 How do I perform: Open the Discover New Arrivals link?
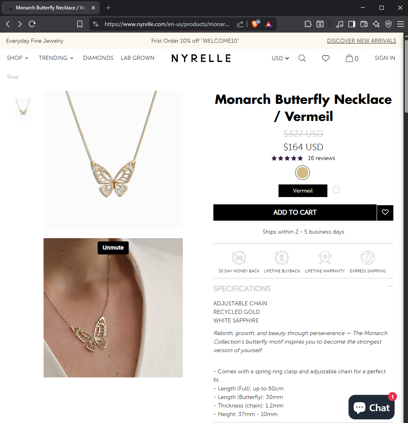[x=361, y=41]
